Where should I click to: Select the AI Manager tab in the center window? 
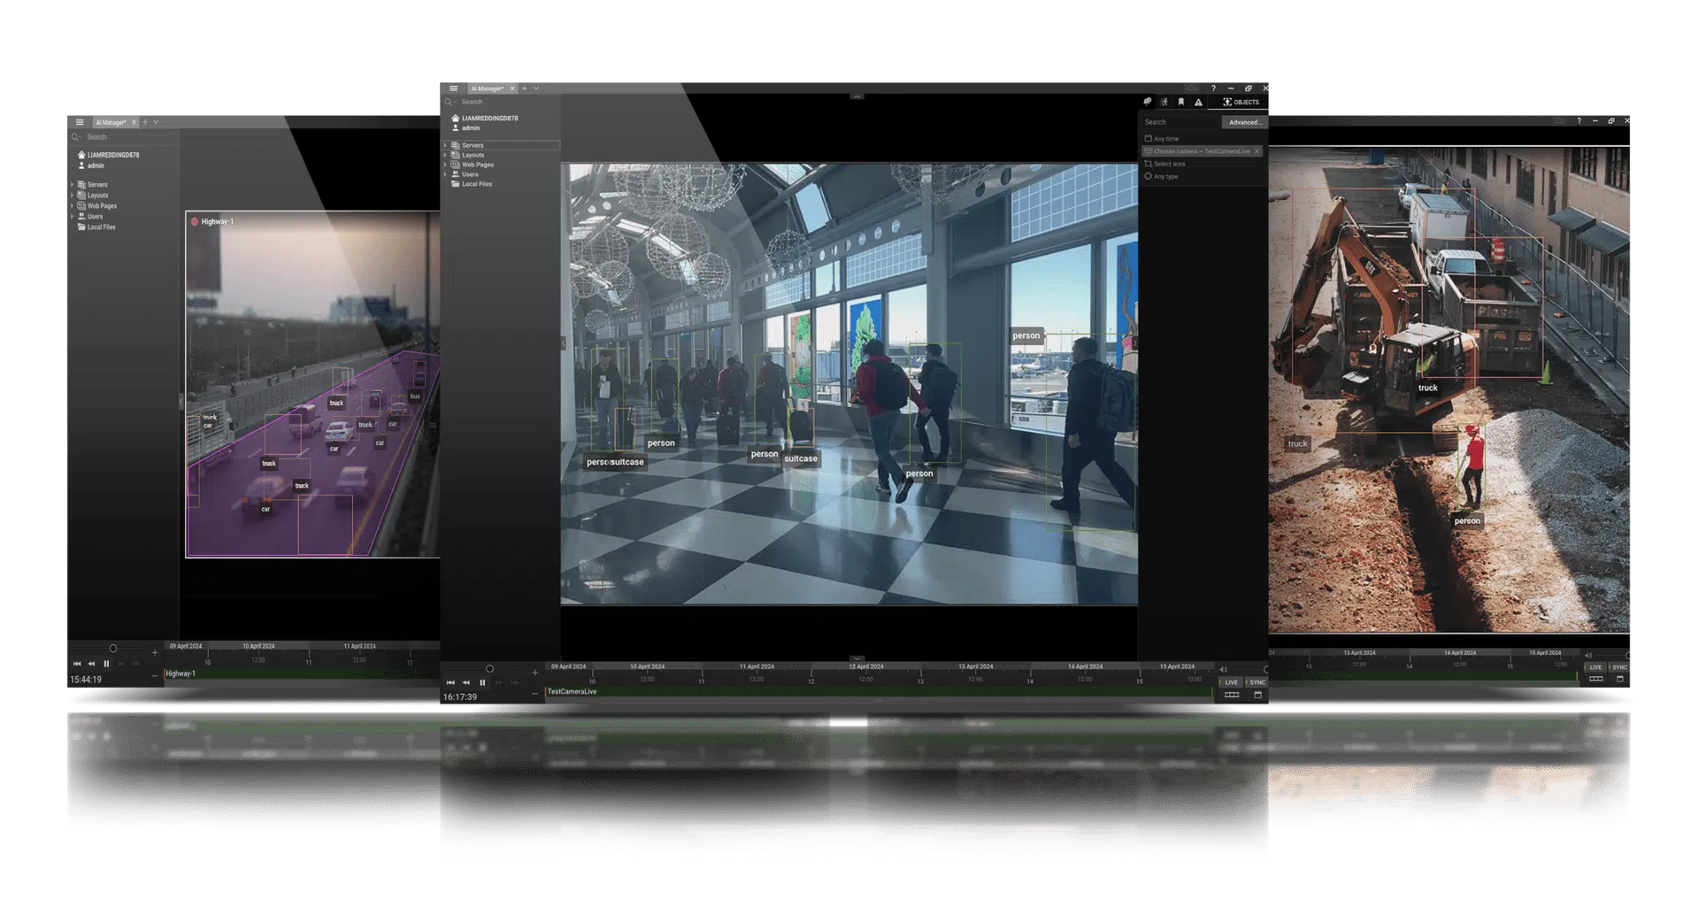(x=487, y=88)
